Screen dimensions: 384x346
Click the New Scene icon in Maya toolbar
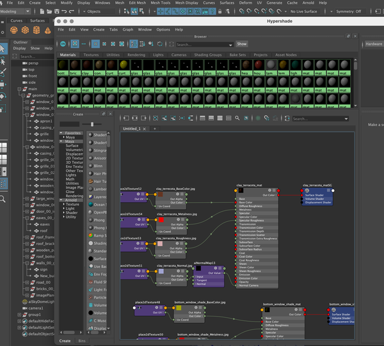click(42, 12)
